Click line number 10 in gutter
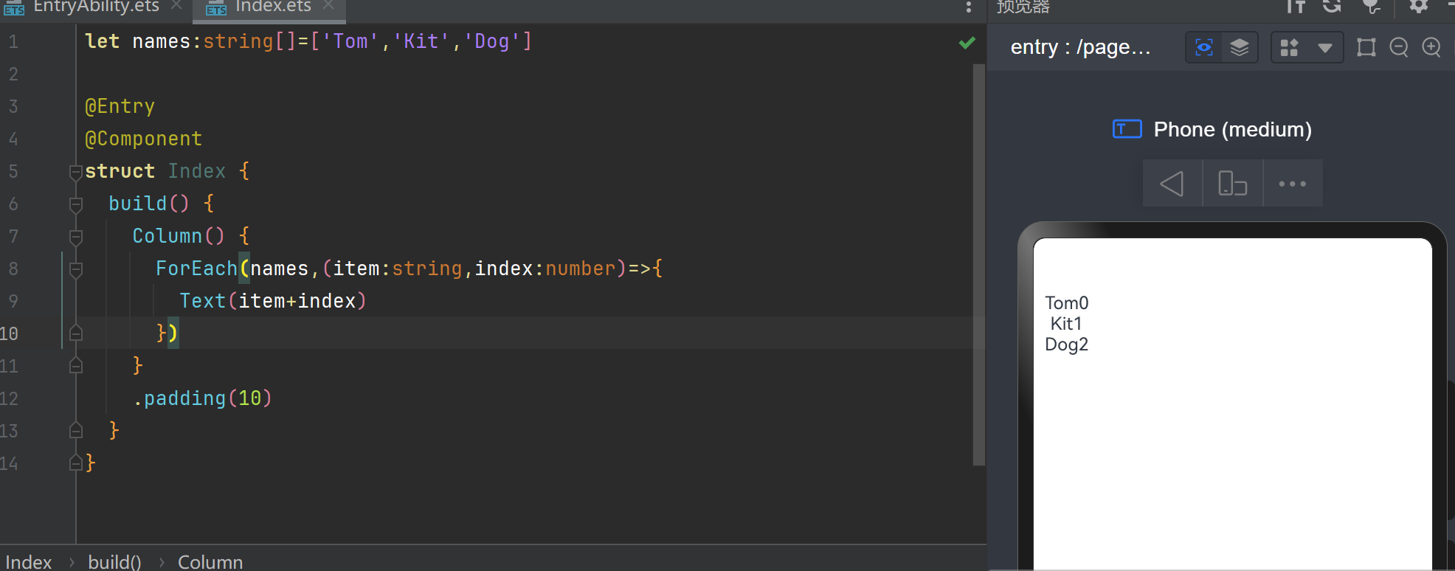The image size is (1455, 571). (x=9, y=333)
